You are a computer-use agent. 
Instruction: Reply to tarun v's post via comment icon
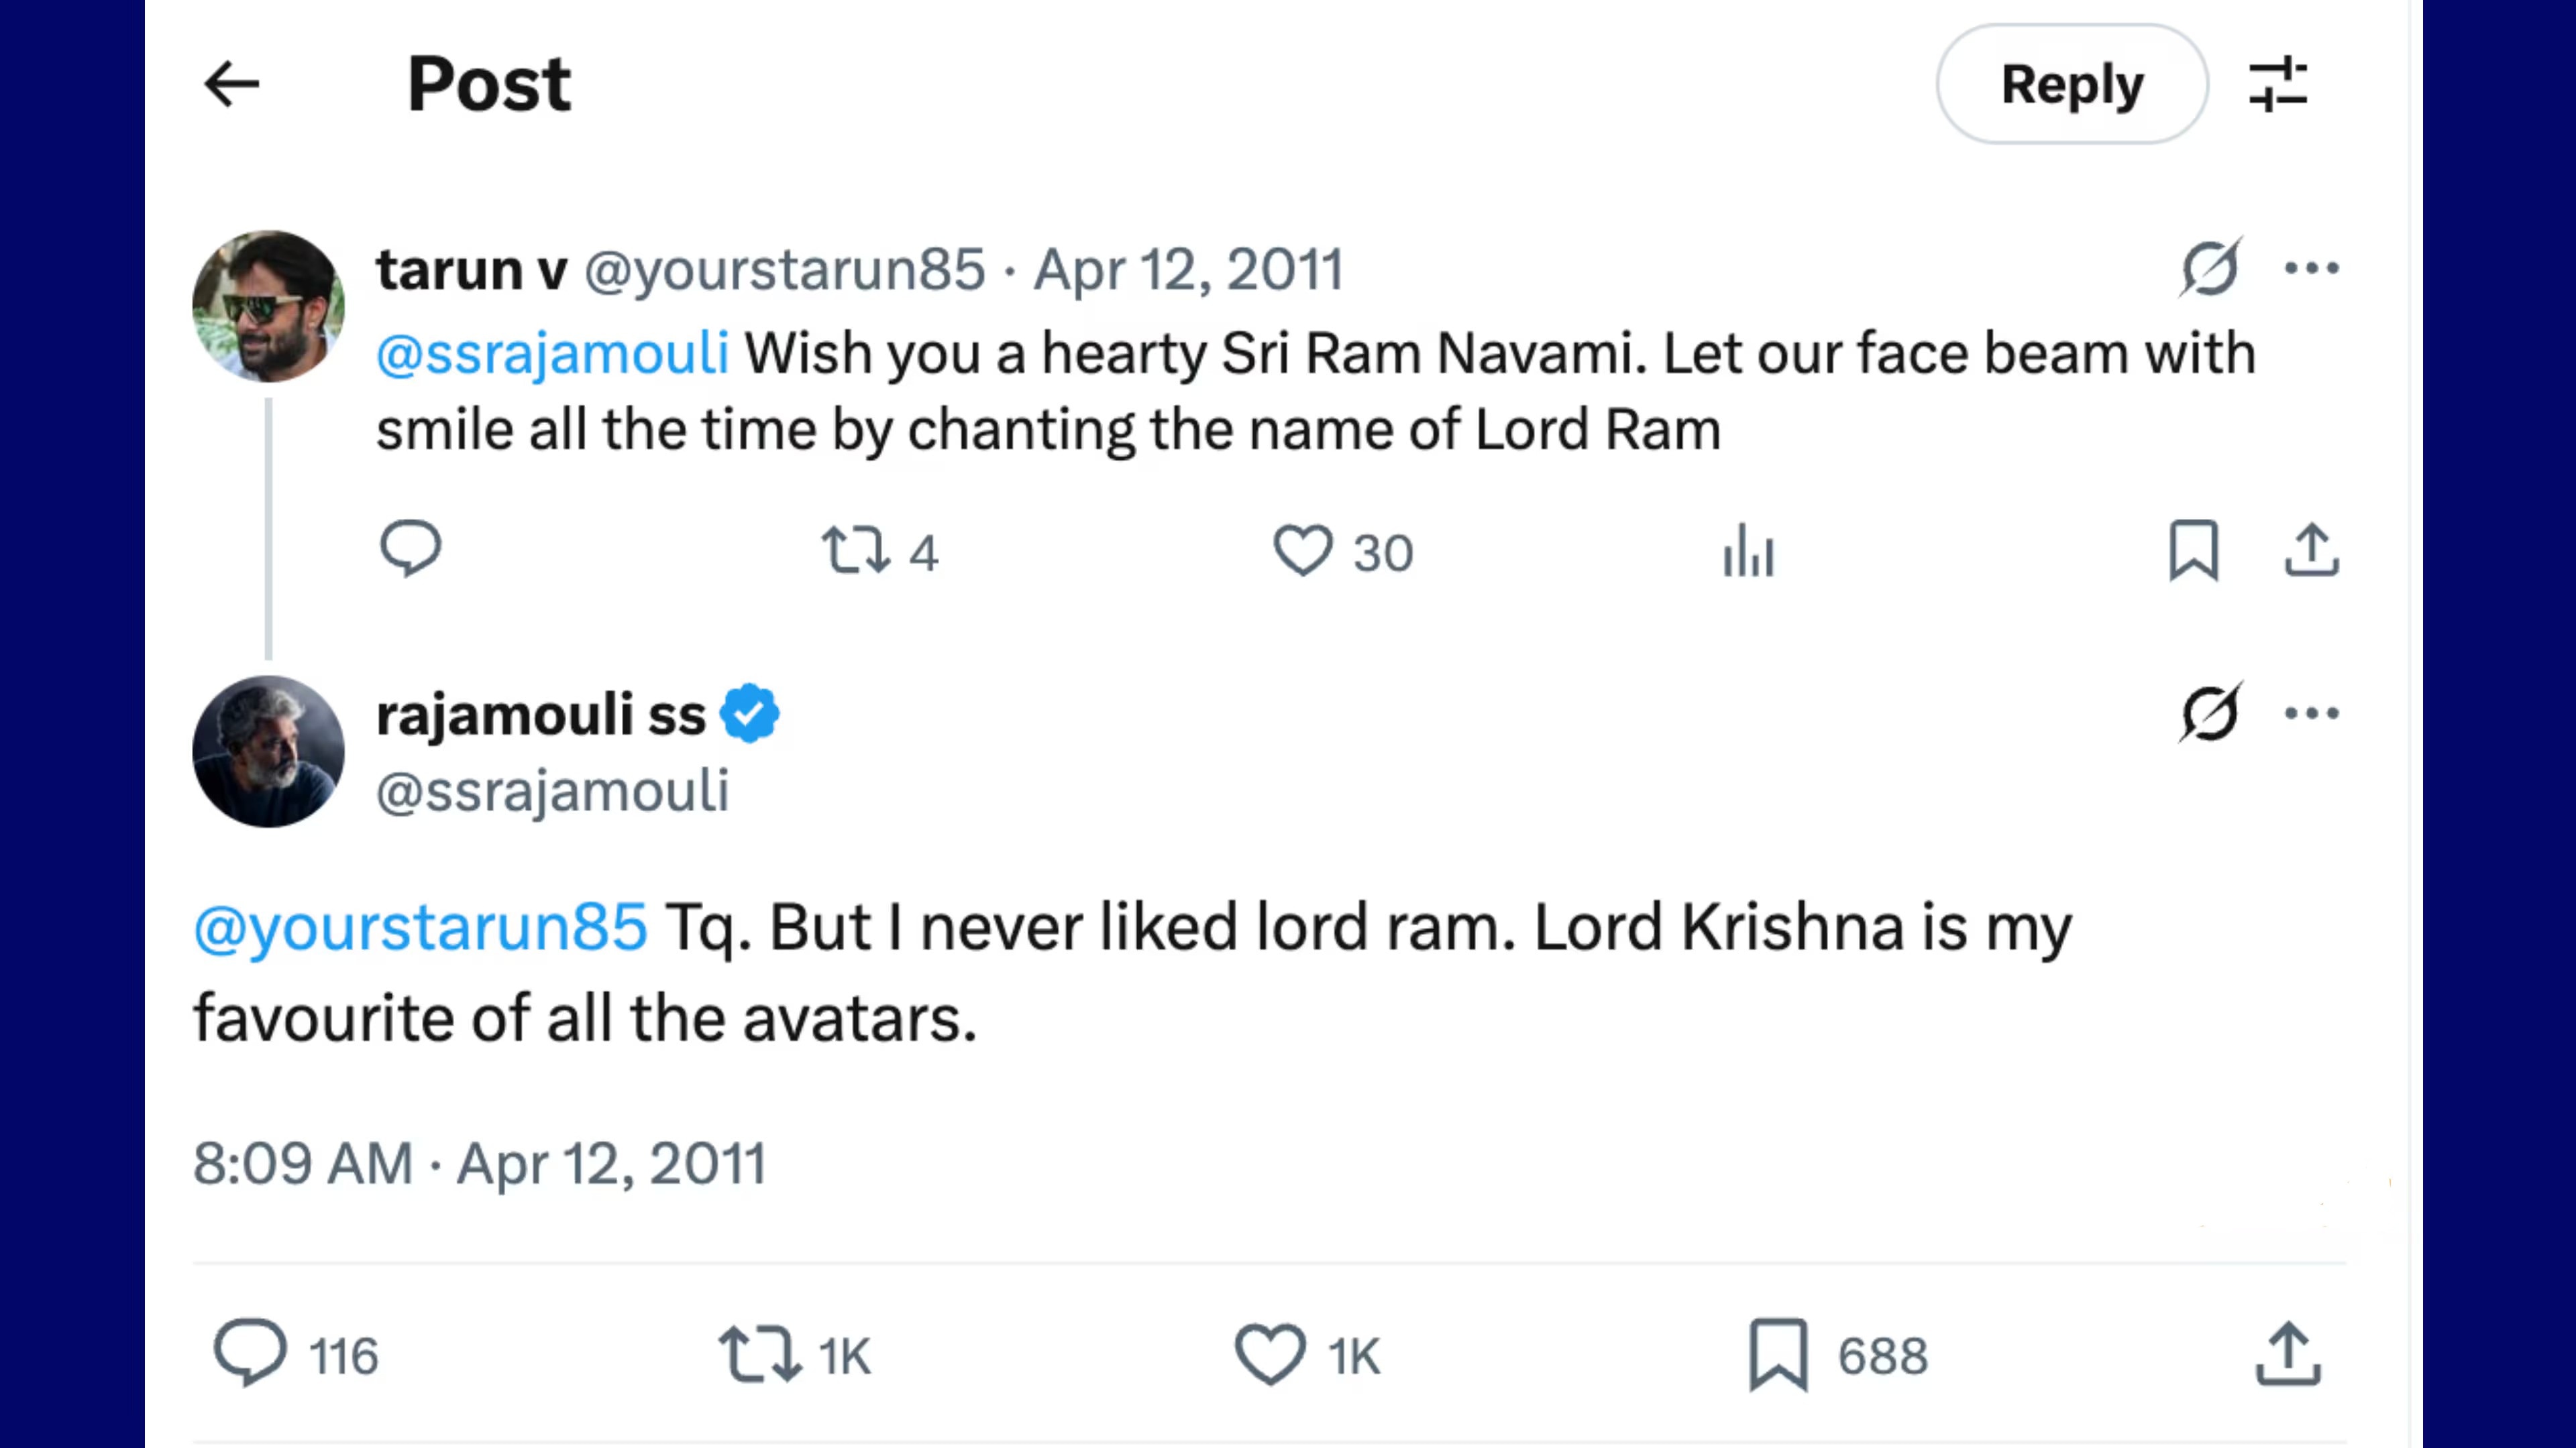coord(410,548)
